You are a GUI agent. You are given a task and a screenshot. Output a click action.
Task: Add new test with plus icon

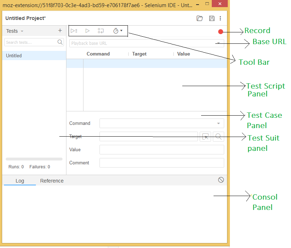click(x=60, y=31)
